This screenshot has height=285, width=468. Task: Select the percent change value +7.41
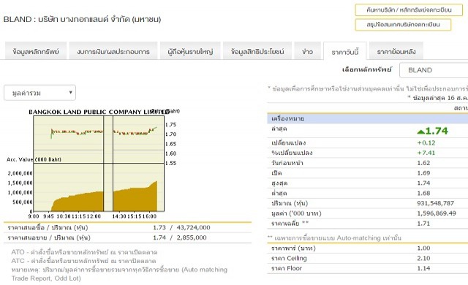click(x=426, y=153)
